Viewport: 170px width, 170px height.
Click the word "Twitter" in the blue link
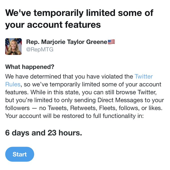(x=143, y=76)
